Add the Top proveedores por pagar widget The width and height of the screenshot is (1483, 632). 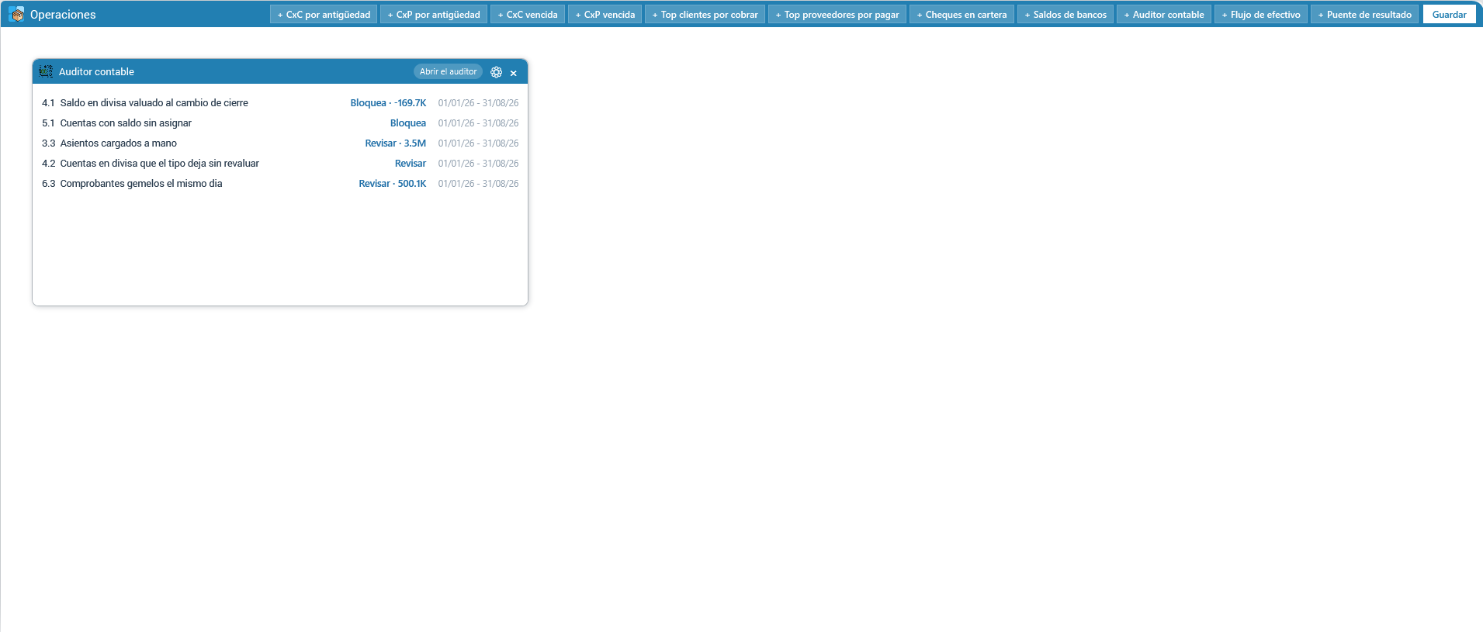click(x=837, y=14)
